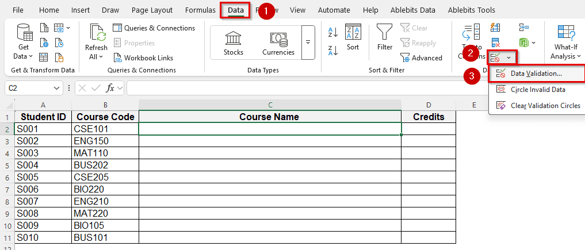This screenshot has width=585, height=250.
Task: Choose Circle Invalid Data menu item
Action: click(536, 90)
